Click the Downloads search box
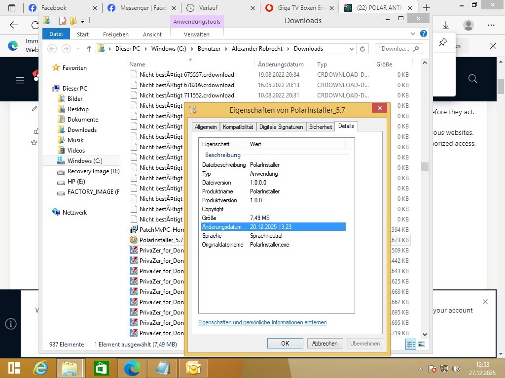Viewport: 505px width, 378px height. point(398,49)
